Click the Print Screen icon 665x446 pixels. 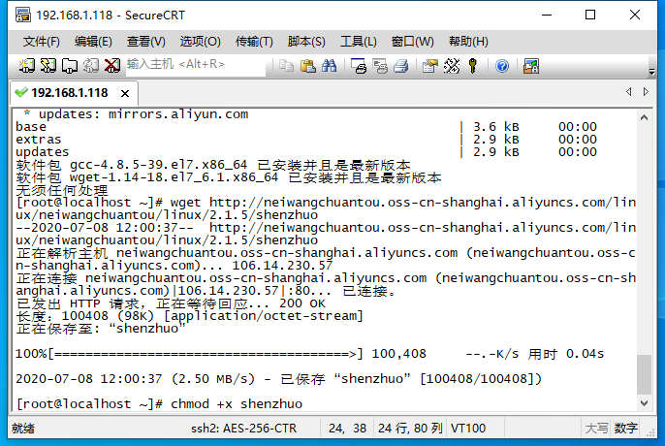coord(359,66)
